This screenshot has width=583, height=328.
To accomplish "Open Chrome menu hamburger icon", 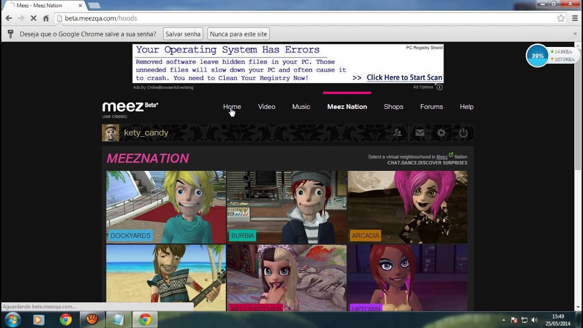I will tap(574, 18).
